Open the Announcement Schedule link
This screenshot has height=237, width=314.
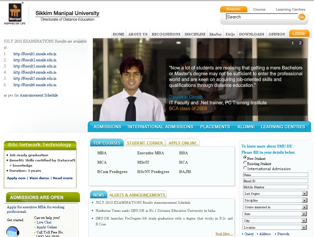pyautogui.click(x=39, y=95)
